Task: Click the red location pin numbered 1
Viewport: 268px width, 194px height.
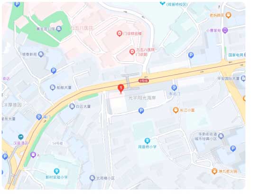Action: pos(121,89)
